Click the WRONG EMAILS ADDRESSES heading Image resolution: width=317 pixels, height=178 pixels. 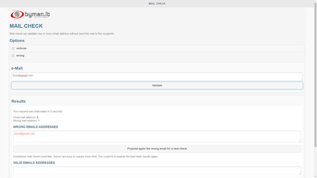click(x=36, y=127)
